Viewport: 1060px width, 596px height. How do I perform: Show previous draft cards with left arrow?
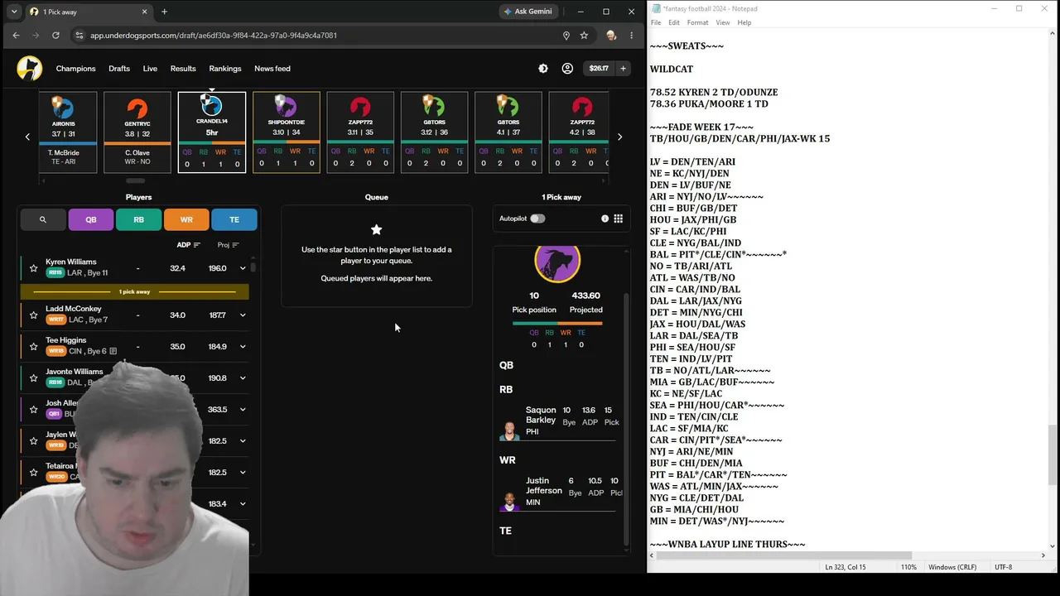27,137
